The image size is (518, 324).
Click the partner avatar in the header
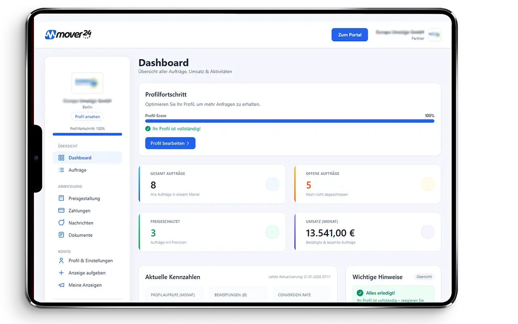point(434,35)
